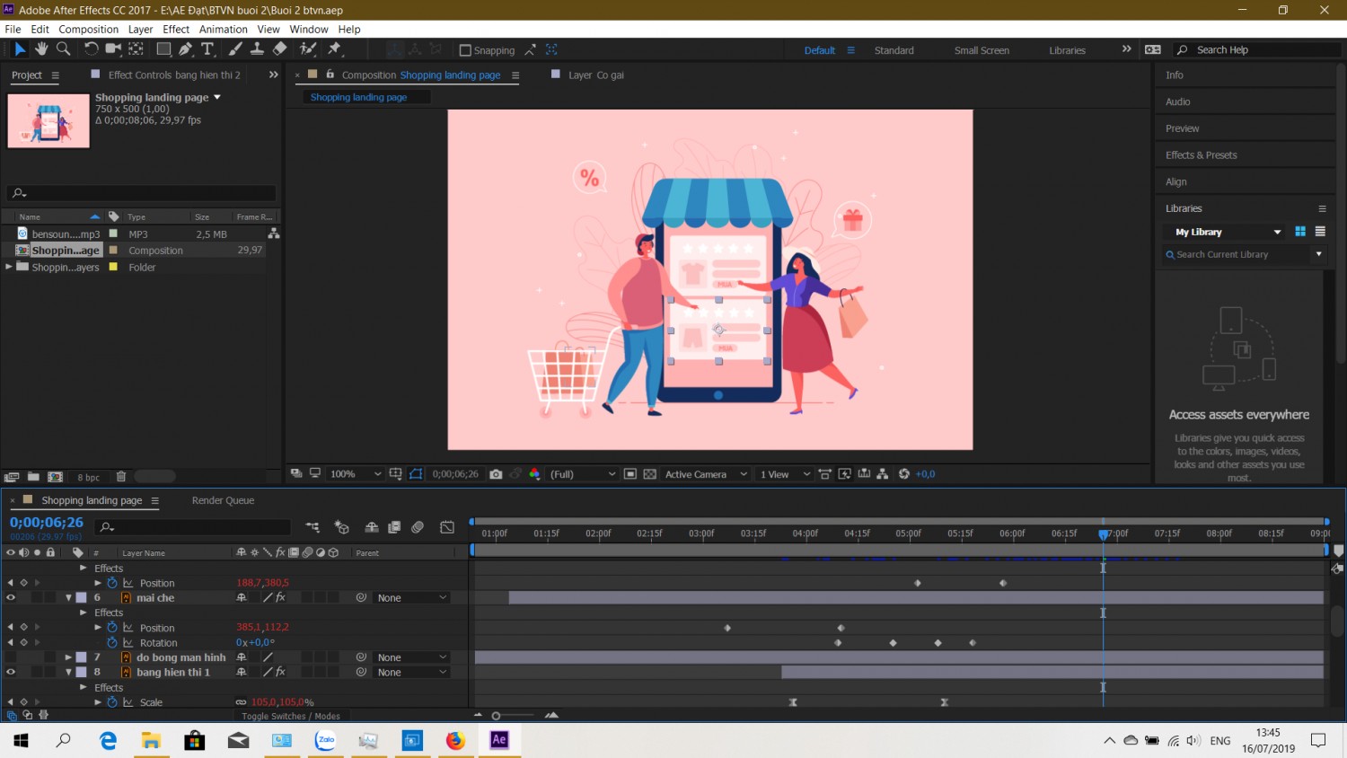Create a new folder in Project panel
This screenshot has width=1347, height=758.
click(33, 477)
